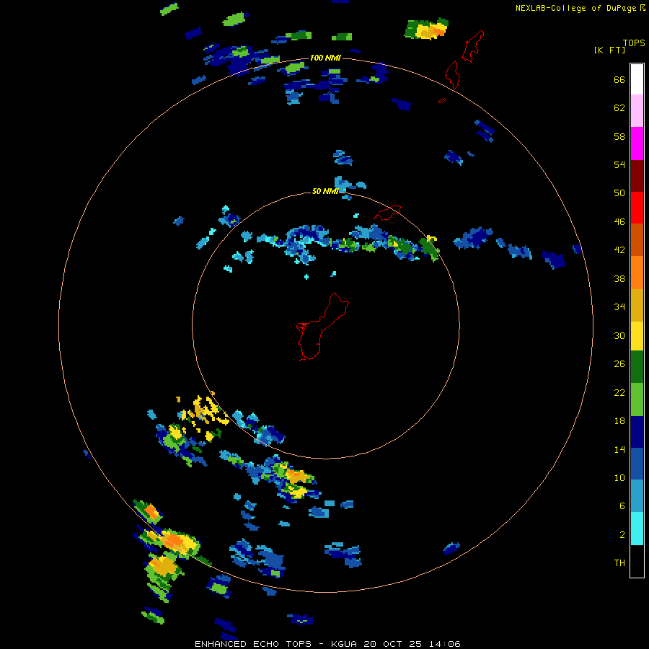This screenshot has height=649, width=649.
Task: Click the 14 legend value
Action: point(619,449)
